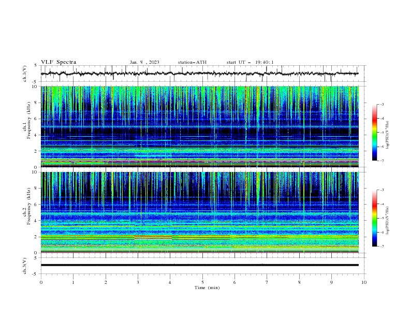Click the '7' tick on time axis
Image resolution: width=410 pixels, height=317 pixels.
267,282
